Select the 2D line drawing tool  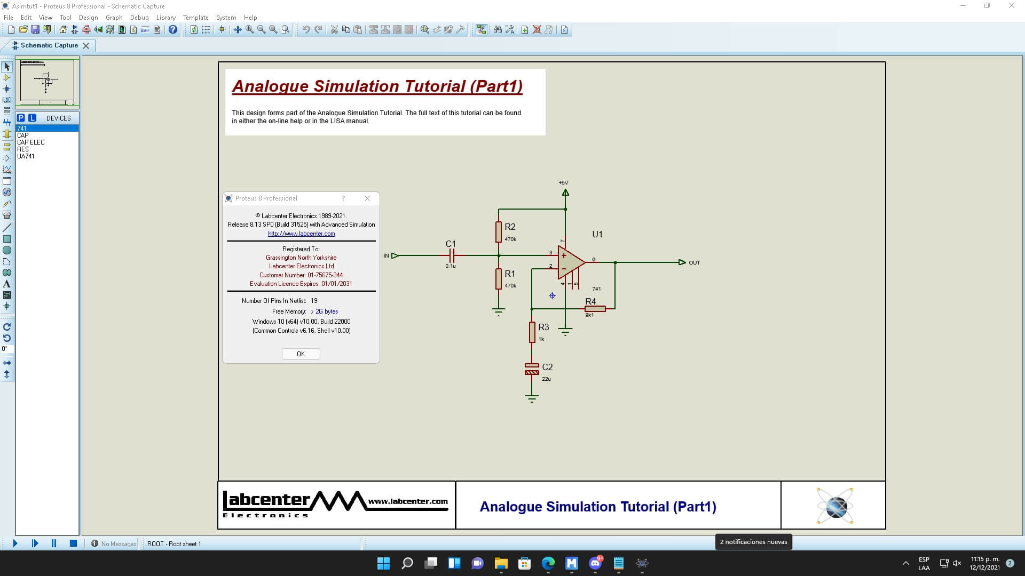click(7, 228)
